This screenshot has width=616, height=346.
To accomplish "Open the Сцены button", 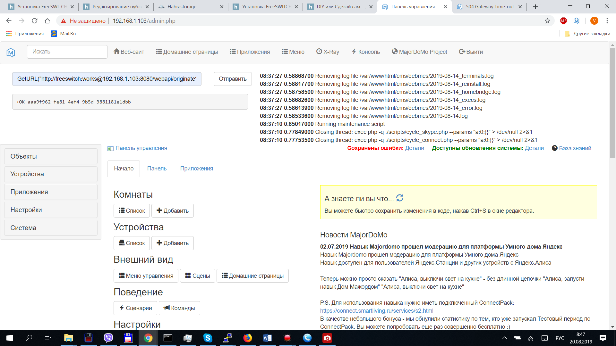I will click(x=198, y=276).
